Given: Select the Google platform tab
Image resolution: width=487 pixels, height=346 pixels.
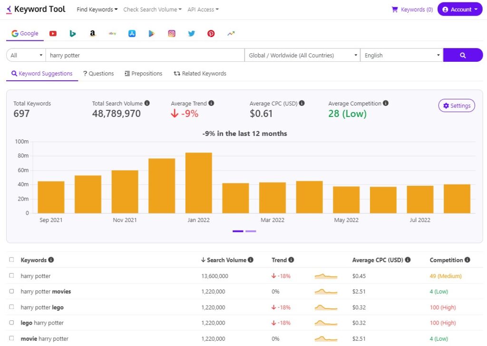Looking at the screenshot, I should point(25,34).
